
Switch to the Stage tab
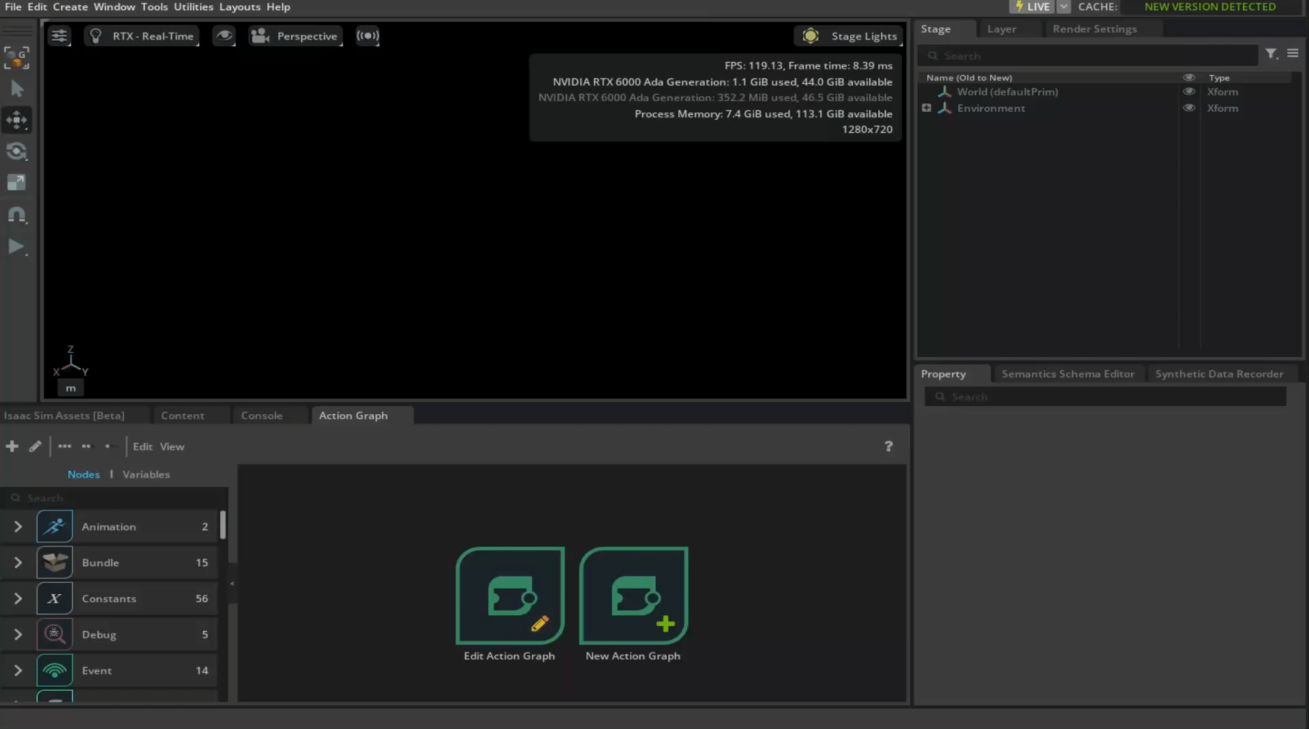click(x=935, y=29)
